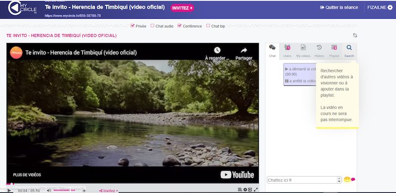
Task: Expand PLUS DE VIDÉOS overlay
Action: click(27, 175)
